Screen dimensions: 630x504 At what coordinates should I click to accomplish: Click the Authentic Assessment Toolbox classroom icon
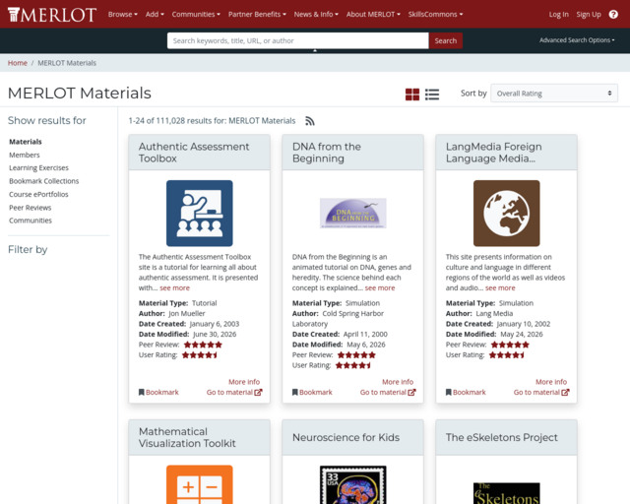(199, 213)
